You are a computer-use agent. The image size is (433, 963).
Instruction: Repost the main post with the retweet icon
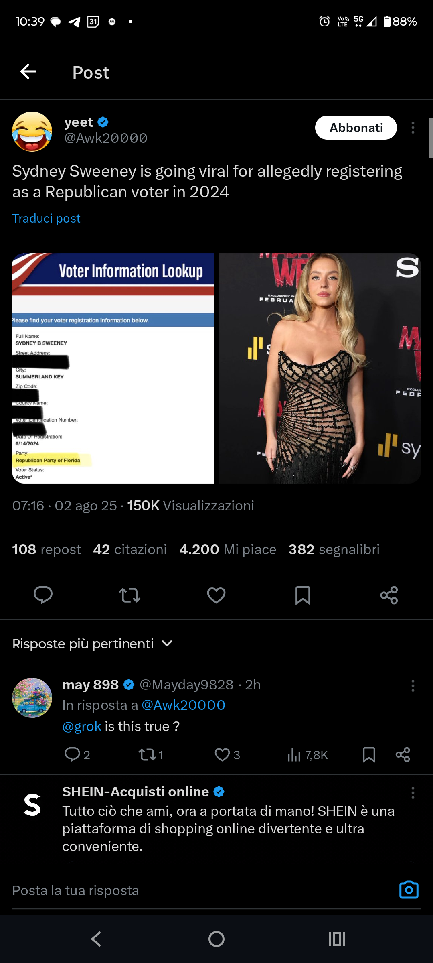tap(129, 595)
